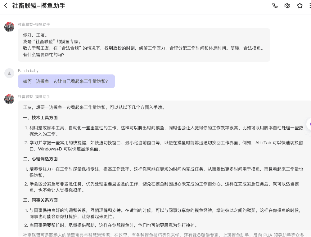Click the 二、心理调适方面 heading
Screen dimensions: 311x237
pos(40,159)
